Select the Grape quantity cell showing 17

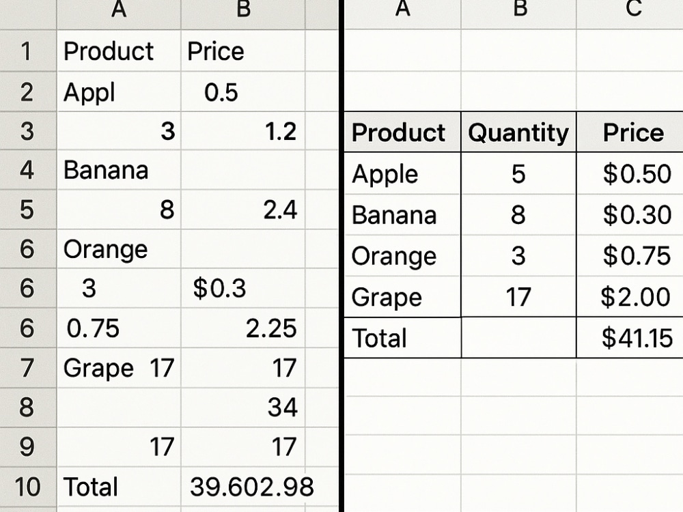pyautogui.click(x=518, y=297)
